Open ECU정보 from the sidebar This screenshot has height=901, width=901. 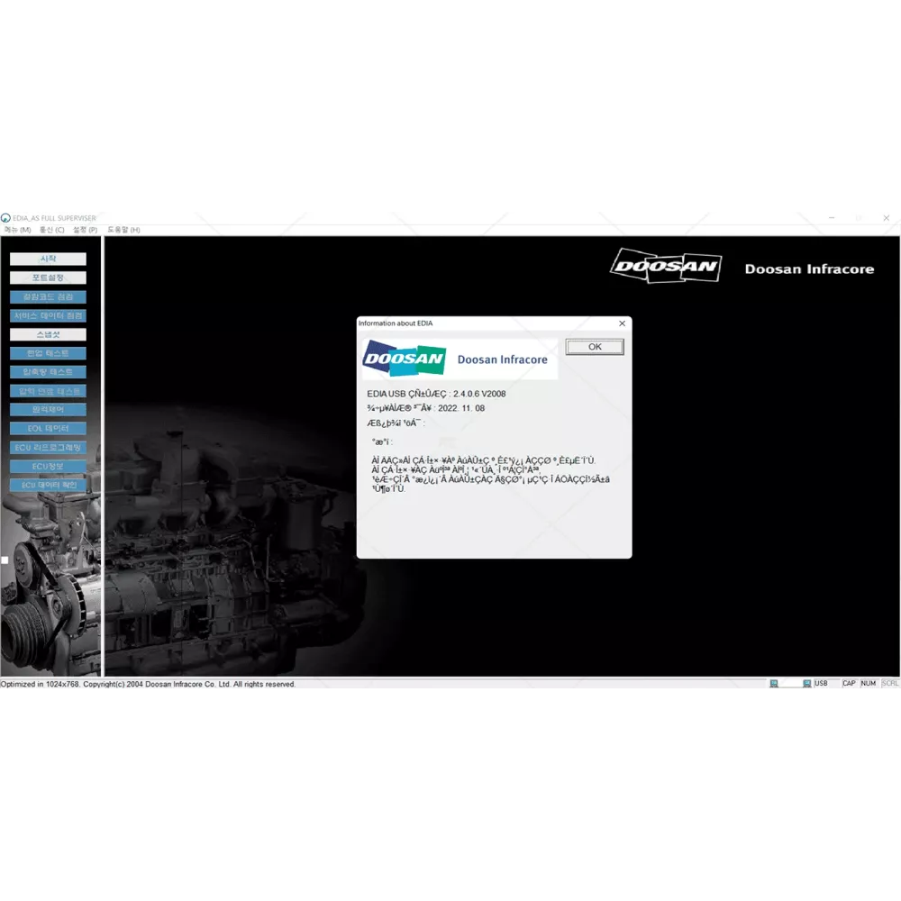[48, 466]
